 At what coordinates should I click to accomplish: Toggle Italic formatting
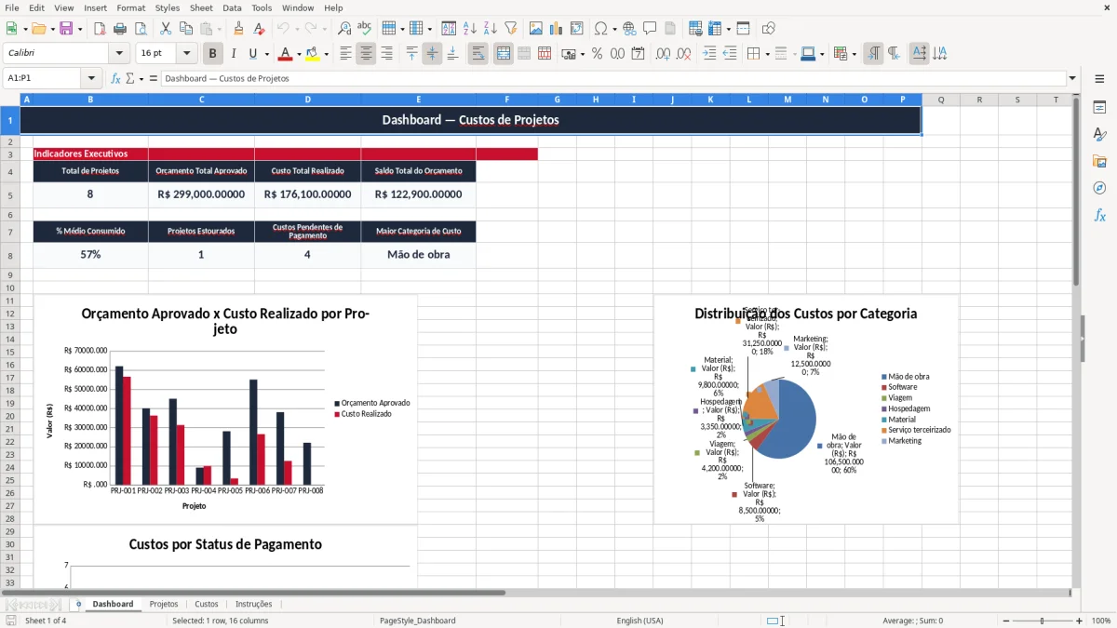[233, 54]
